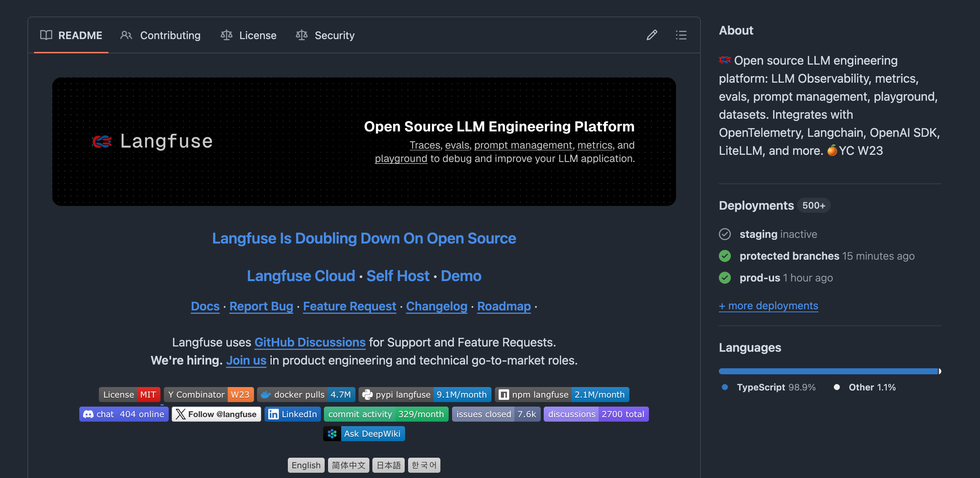Select the 日本語 language button
The image size is (980, 478).
click(x=389, y=465)
